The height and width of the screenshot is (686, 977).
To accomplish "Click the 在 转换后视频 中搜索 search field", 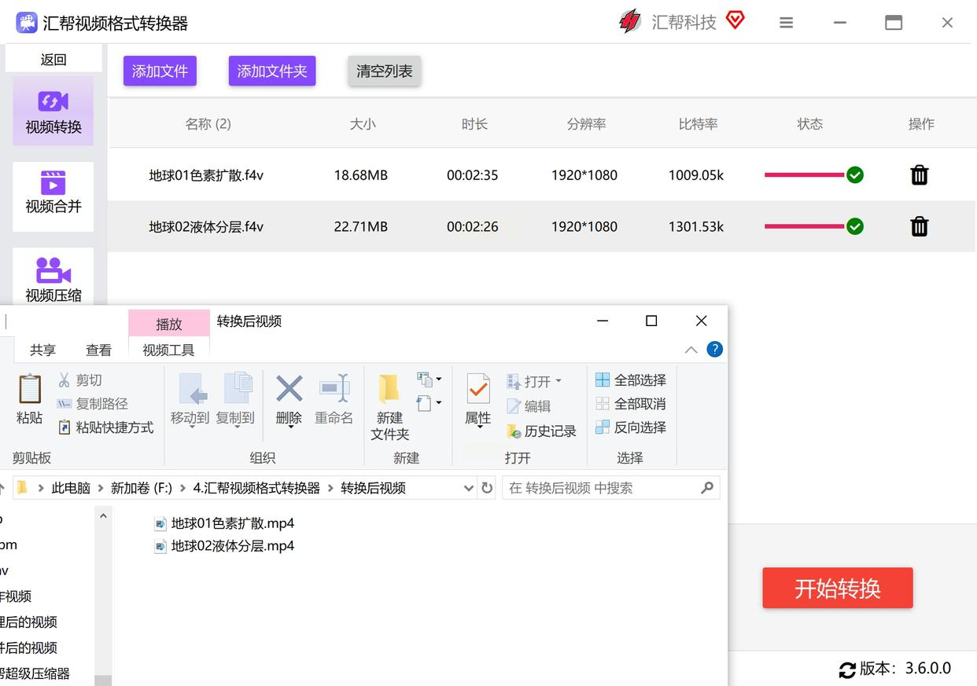I will (602, 488).
